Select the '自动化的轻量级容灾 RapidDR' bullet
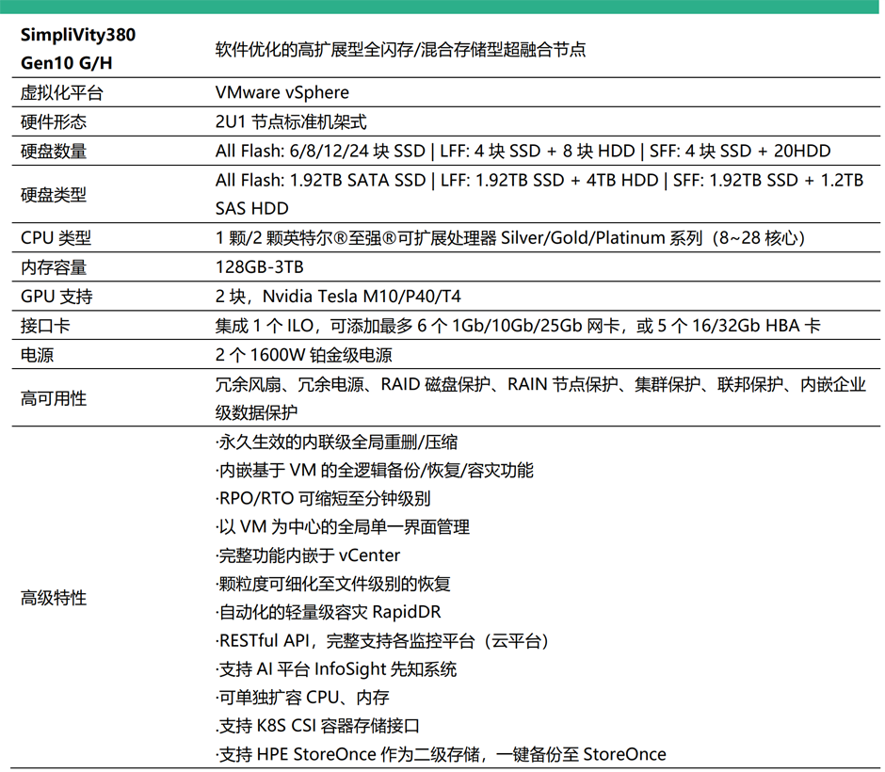This screenshot has width=885, height=772. (x=328, y=612)
